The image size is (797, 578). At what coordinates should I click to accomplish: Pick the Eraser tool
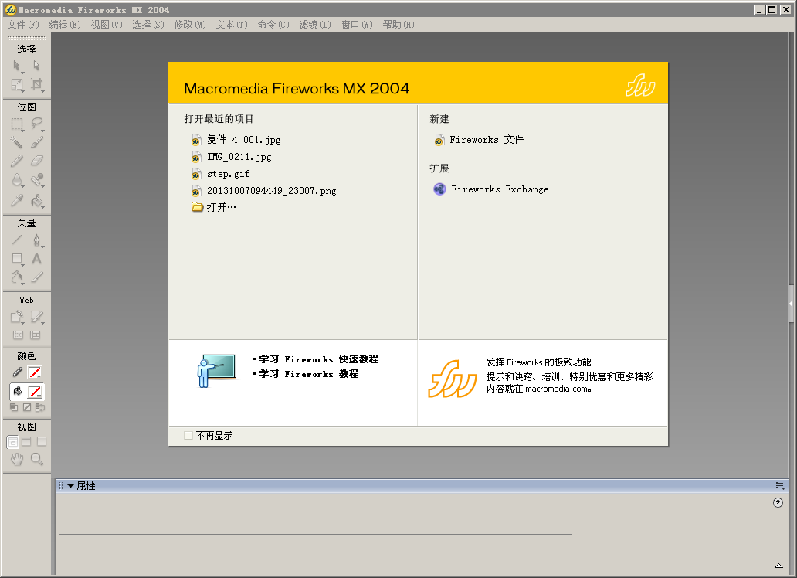[36, 161]
